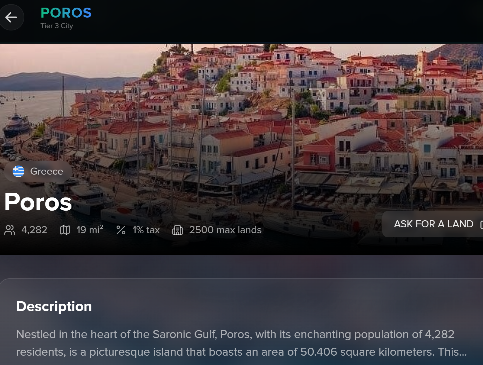Click the icon right of ASK FOR A LAND
Screen dimensions: 483x365
[481, 224]
